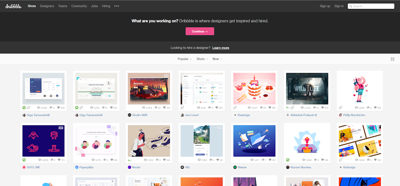
Task: Click Studio WØR avatar icon
Action: pyautogui.click(x=129, y=115)
